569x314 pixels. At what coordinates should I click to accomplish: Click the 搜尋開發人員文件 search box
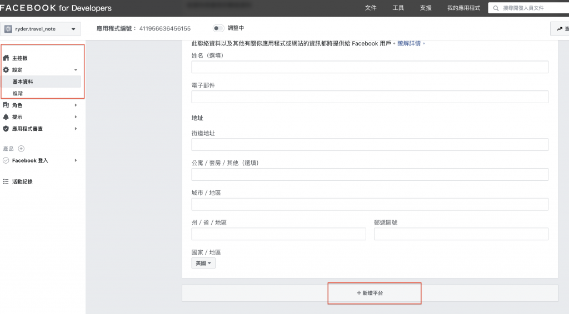pos(529,8)
